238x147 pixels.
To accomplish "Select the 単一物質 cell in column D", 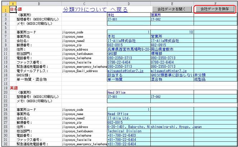I will tap(129, 79).
